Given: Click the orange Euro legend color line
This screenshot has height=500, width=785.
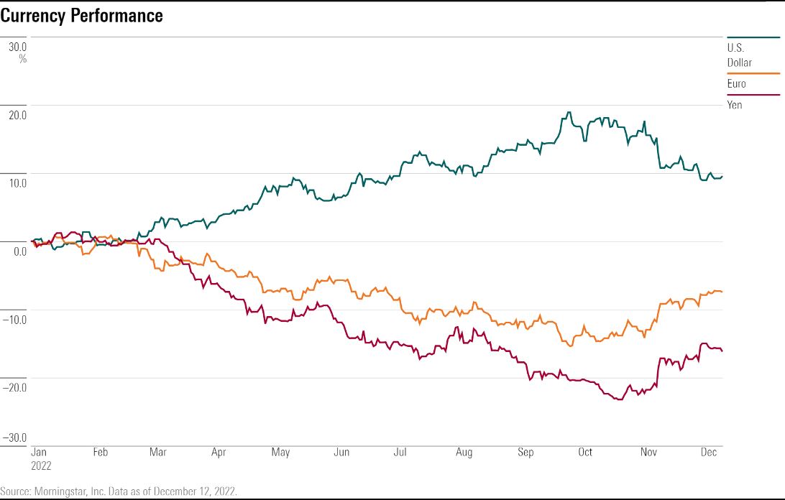Looking at the screenshot, I should (753, 73).
